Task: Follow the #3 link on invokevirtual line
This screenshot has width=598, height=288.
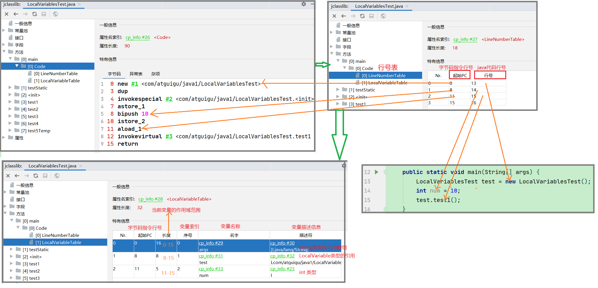Action: [x=169, y=136]
